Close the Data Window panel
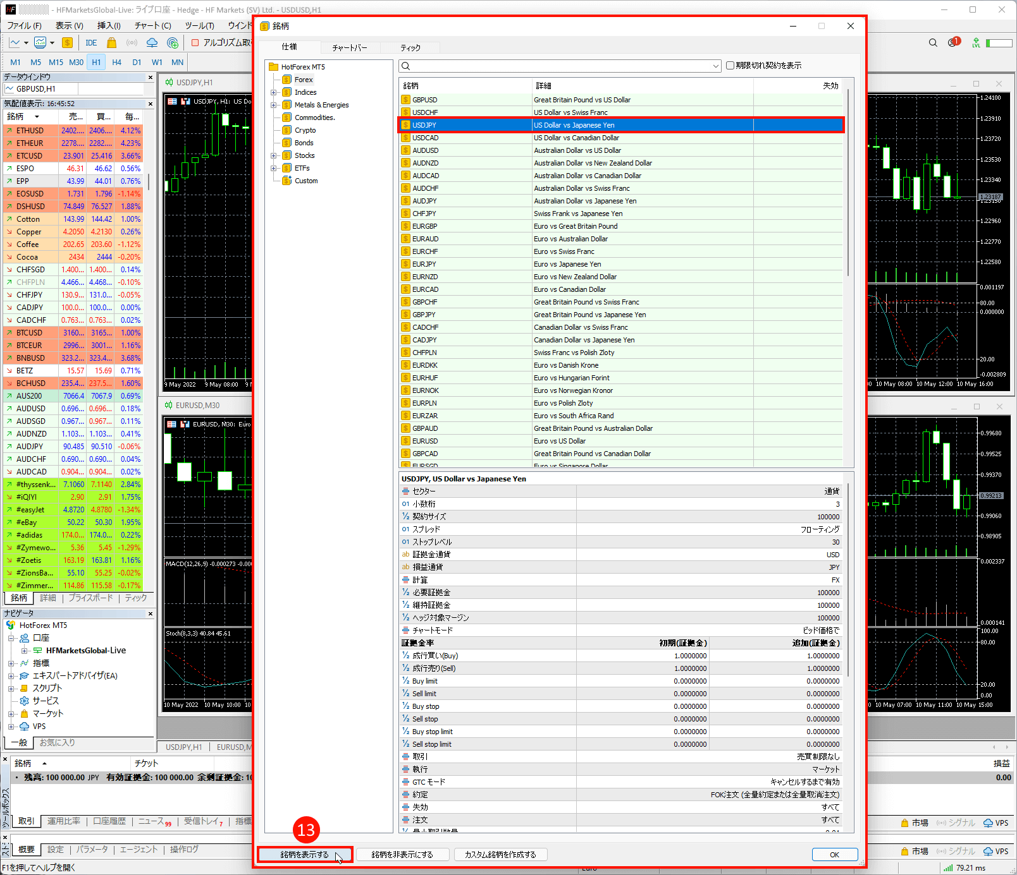 click(x=151, y=77)
